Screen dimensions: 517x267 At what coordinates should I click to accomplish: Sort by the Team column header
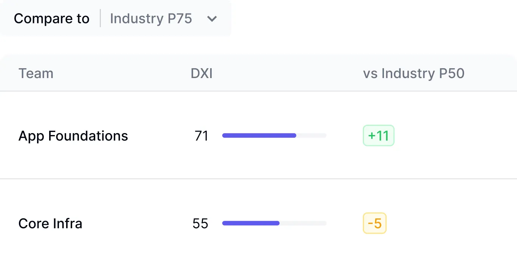click(x=36, y=73)
